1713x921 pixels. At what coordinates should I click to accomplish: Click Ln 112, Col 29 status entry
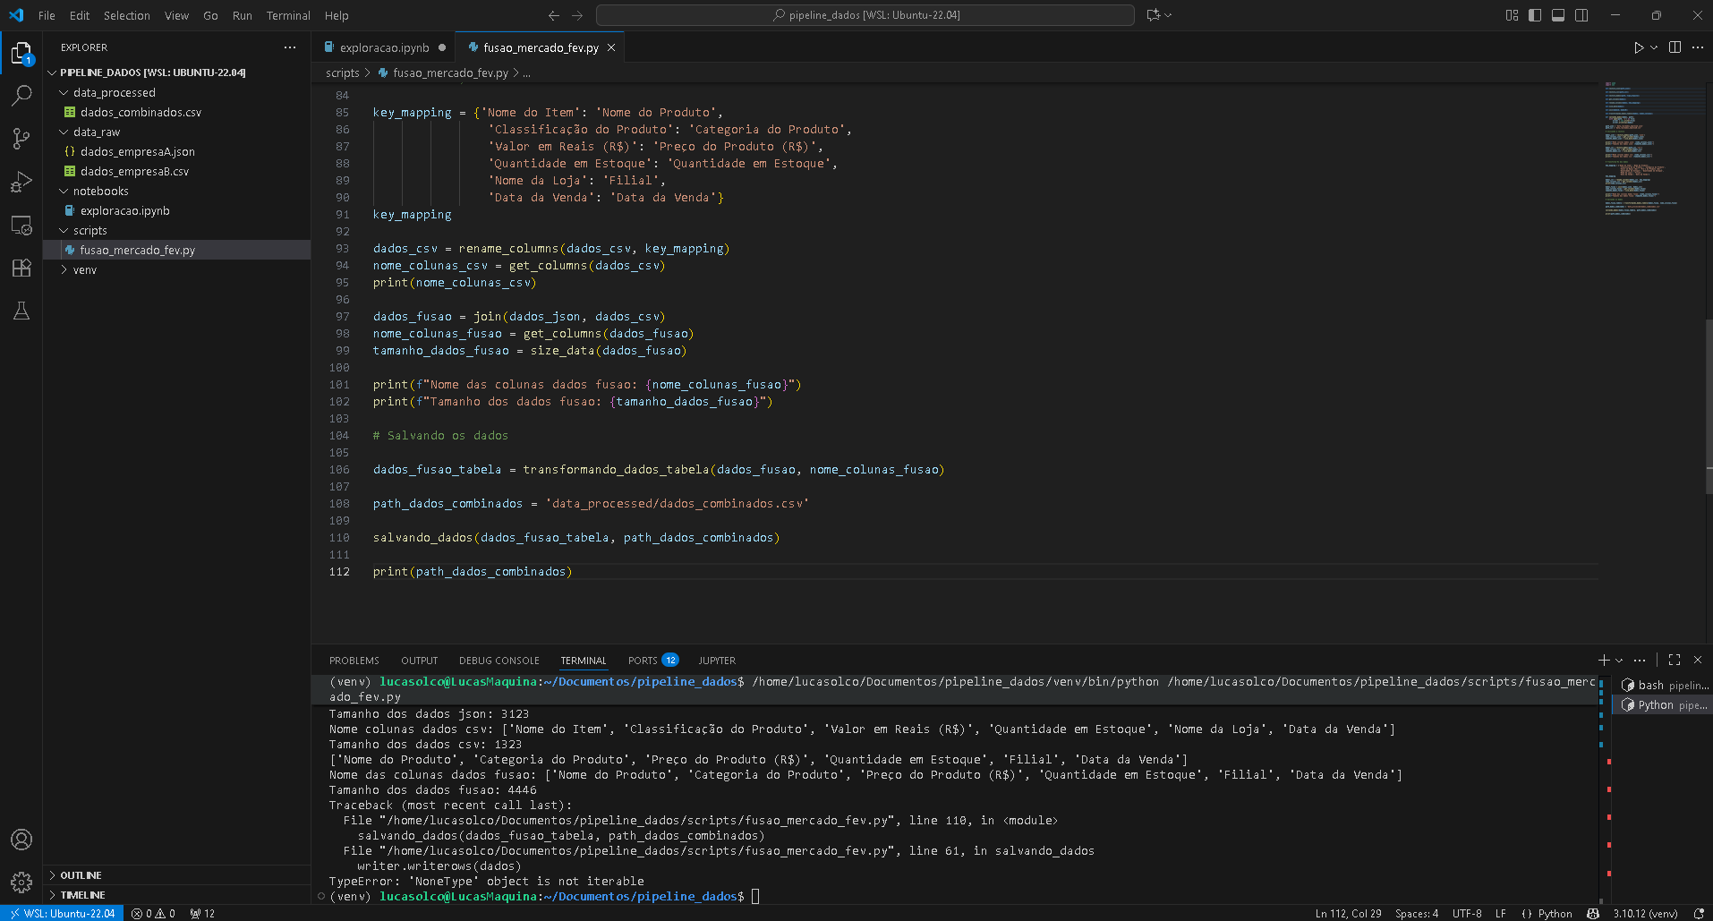pyautogui.click(x=1348, y=913)
